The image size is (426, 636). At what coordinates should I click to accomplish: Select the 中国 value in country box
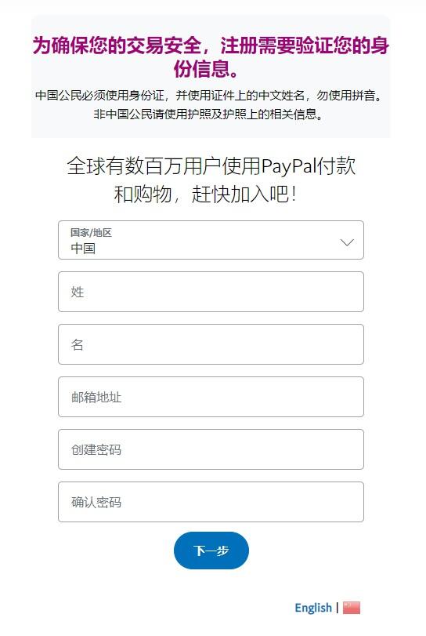[83, 249]
